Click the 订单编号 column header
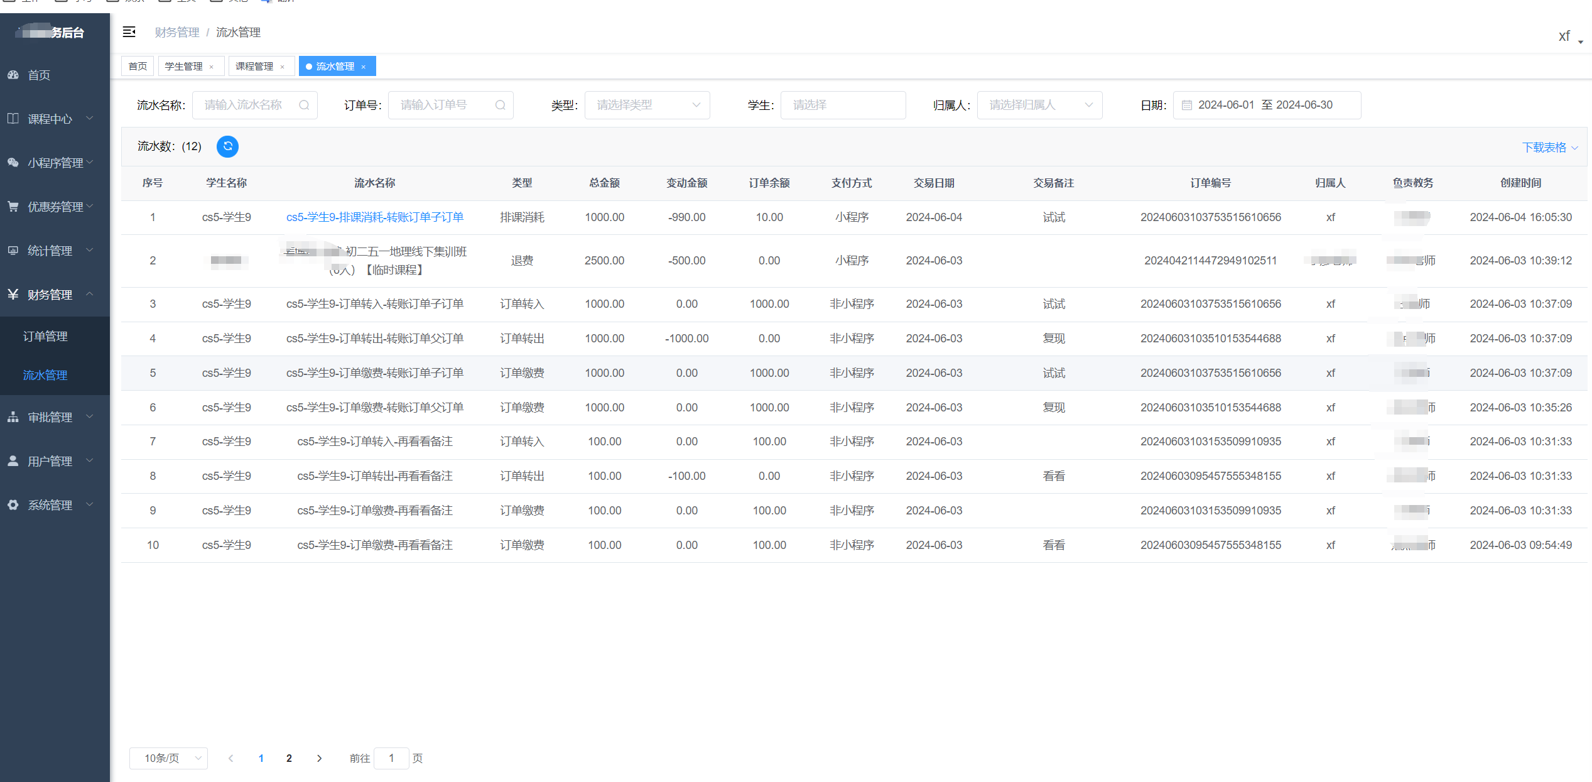 (1210, 183)
